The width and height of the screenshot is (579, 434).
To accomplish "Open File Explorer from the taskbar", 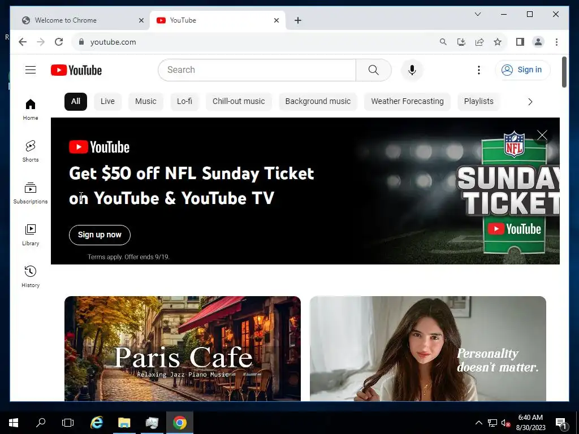I will [124, 423].
